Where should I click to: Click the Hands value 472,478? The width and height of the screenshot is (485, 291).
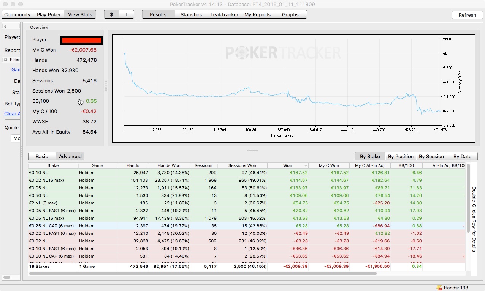tap(87, 60)
